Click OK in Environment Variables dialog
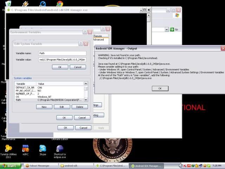Viewport: 225px width, 169px height. click(64, 118)
